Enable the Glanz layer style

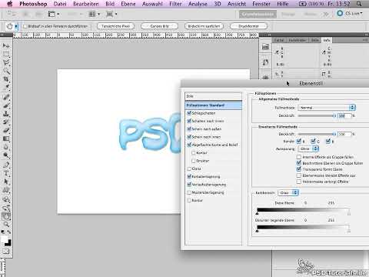[189, 169]
